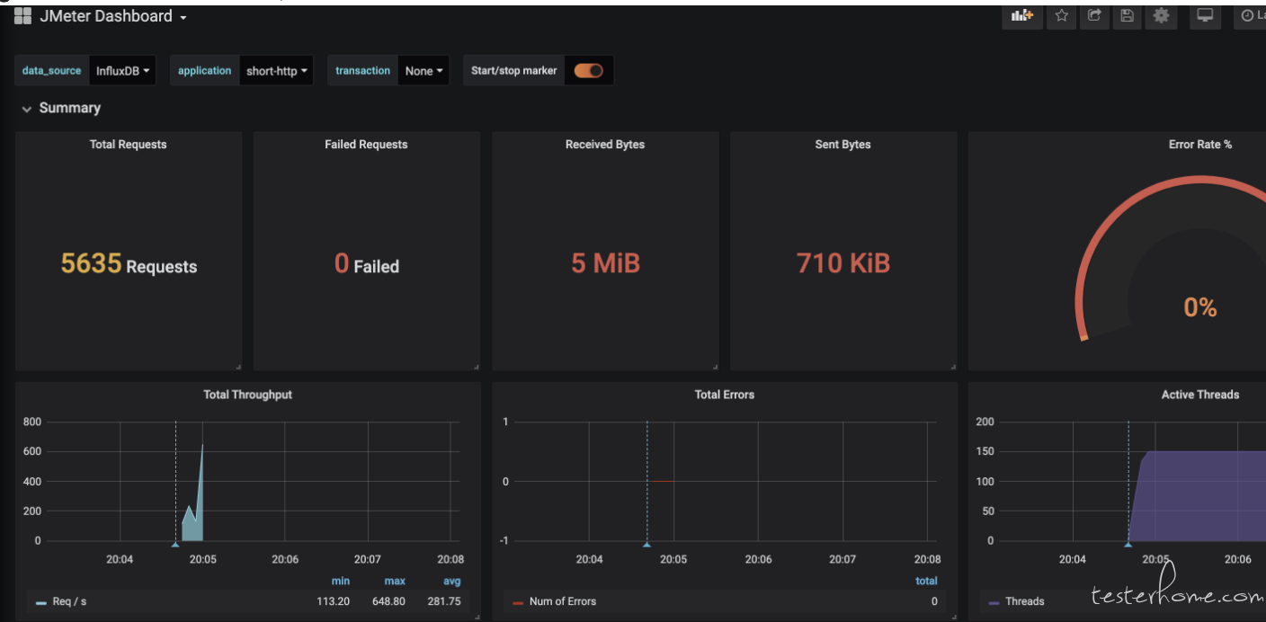Click the 5 MiB value
The width and height of the screenshot is (1266, 622).
tap(605, 263)
